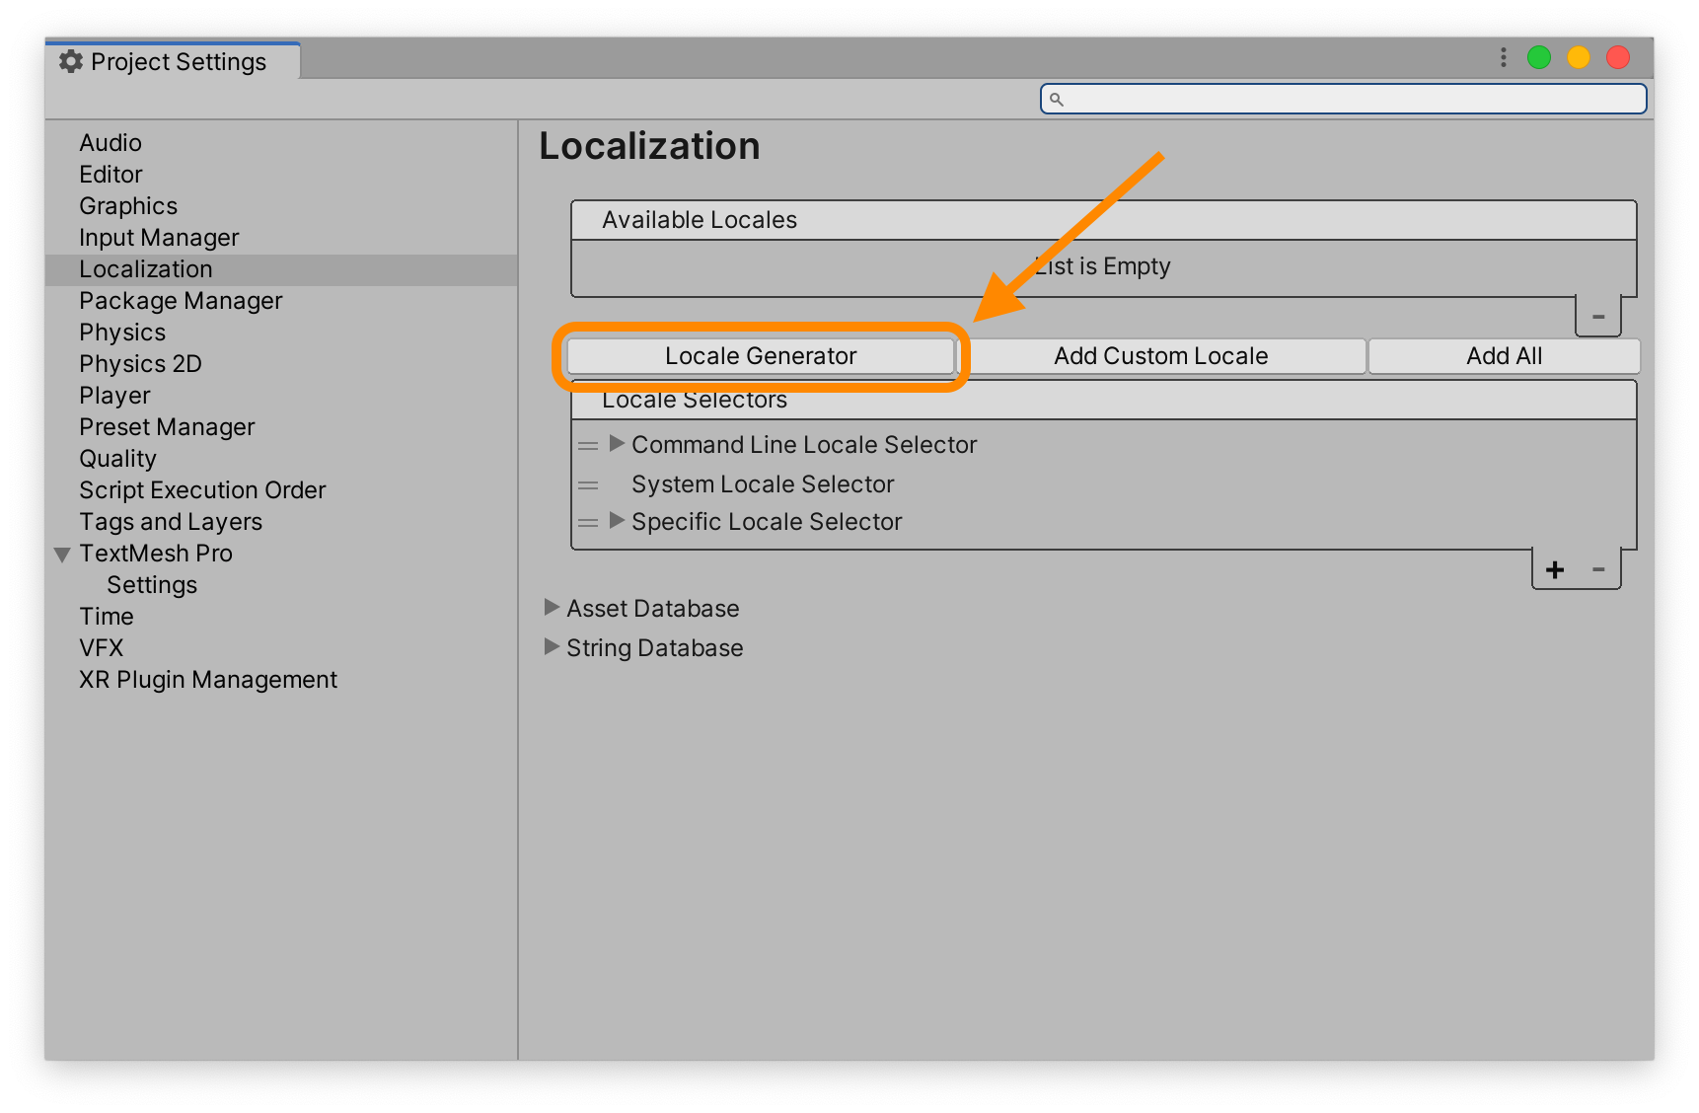Click the drag handle beside Command Line Locale Selector

589,445
